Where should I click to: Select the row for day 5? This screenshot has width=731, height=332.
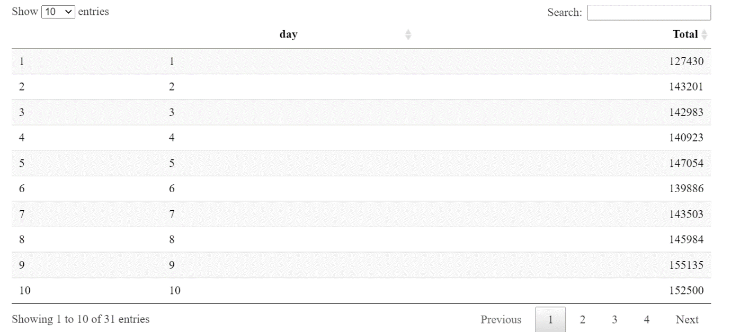(365, 163)
